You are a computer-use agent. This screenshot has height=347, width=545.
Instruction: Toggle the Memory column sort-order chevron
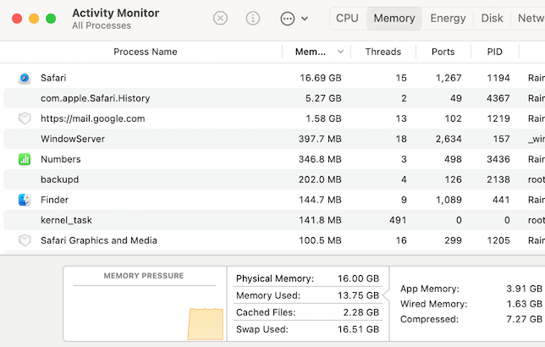340,52
